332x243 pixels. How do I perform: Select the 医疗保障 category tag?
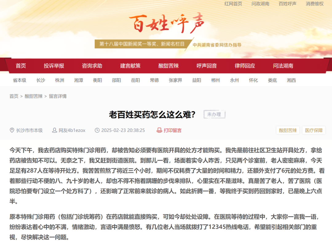(x=314, y=130)
